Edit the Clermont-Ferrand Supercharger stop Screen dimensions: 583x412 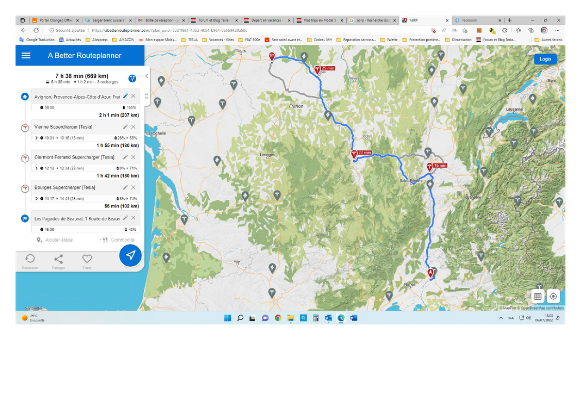tap(125, 157)
